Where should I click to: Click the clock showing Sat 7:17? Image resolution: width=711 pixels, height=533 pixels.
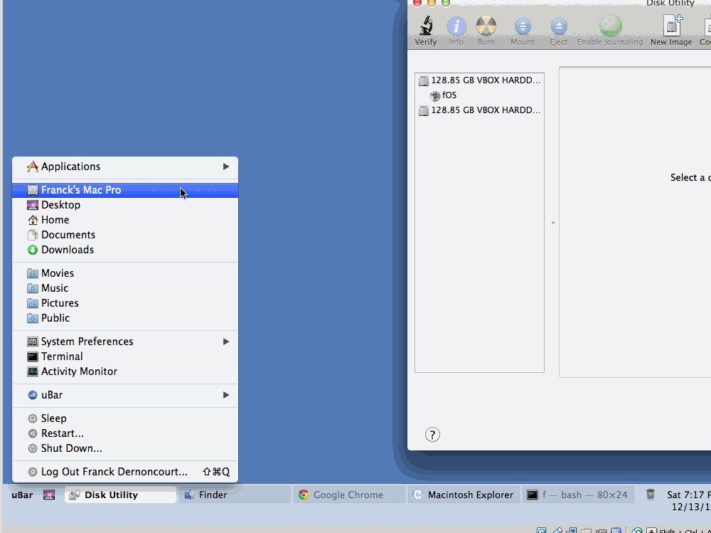pyautogui.click(x=689, y=500)
